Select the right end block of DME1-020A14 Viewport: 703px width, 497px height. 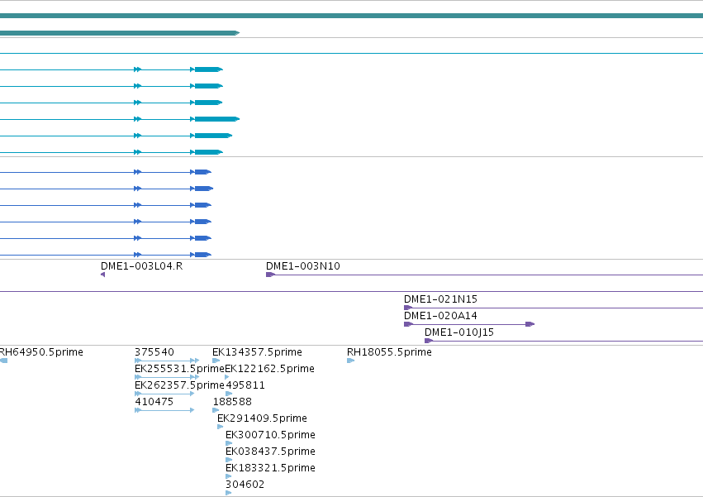[530, 324]
